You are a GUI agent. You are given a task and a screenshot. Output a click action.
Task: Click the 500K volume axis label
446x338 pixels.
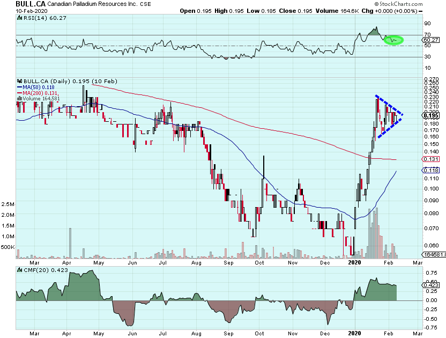coord(8,247)
